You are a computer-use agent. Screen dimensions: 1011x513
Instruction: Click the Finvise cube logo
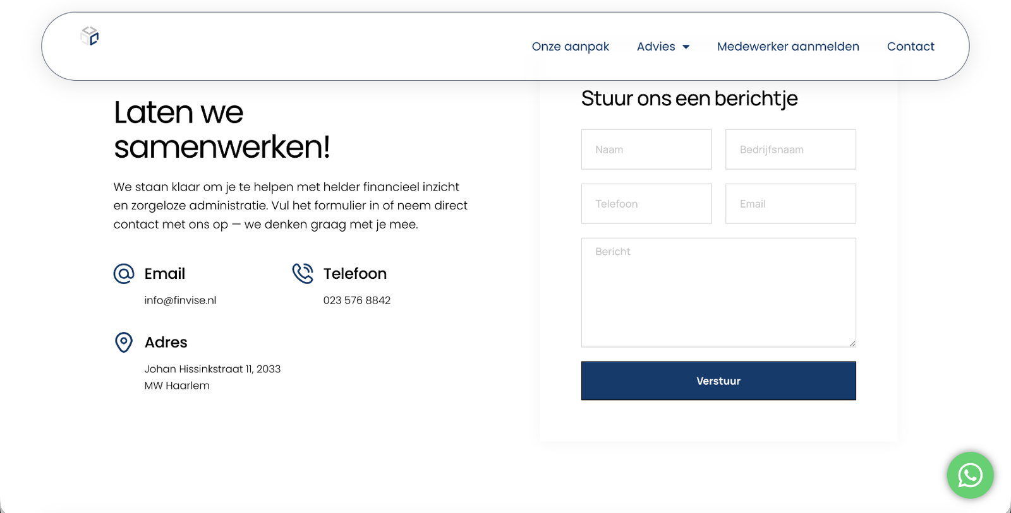[x=90, y=37]
